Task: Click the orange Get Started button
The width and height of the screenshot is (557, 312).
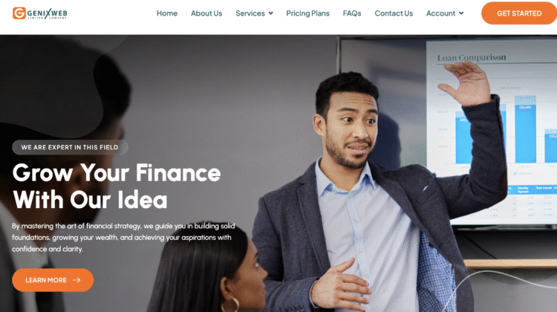Action: (x=519, y=13)
